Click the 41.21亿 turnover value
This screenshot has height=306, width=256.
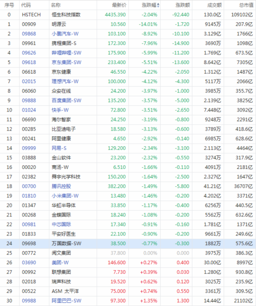[212, 186]
